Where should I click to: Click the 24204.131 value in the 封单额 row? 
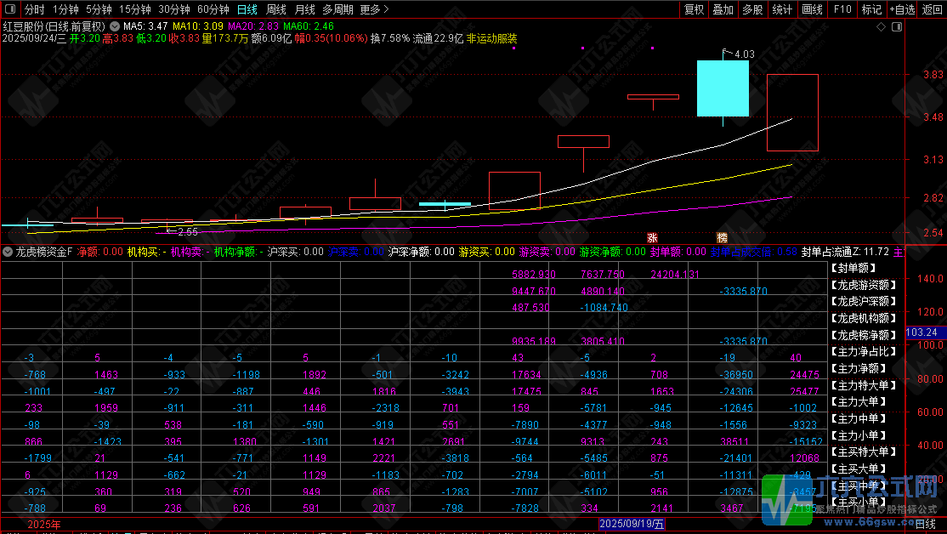pyautogui.click(x=675, y=275)
